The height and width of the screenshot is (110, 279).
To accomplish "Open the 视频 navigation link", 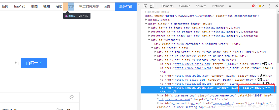I will 47,6.
